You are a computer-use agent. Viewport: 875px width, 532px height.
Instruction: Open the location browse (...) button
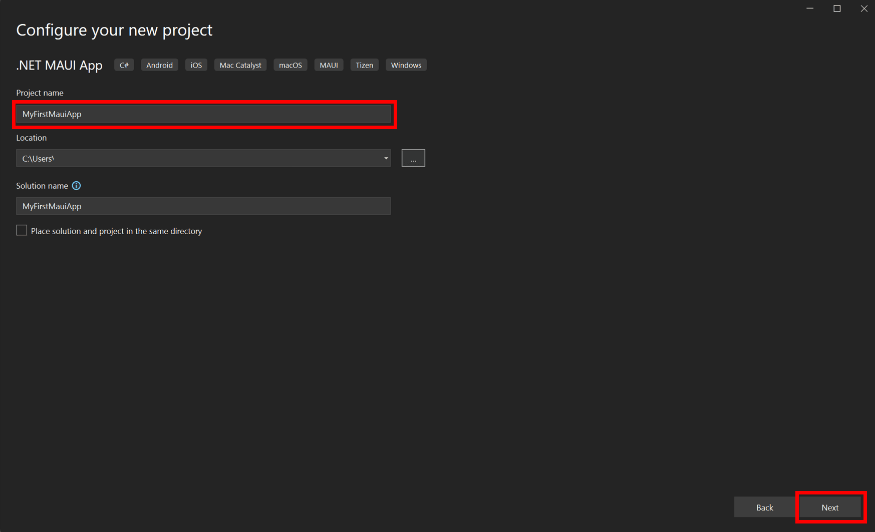pos(413,158)
